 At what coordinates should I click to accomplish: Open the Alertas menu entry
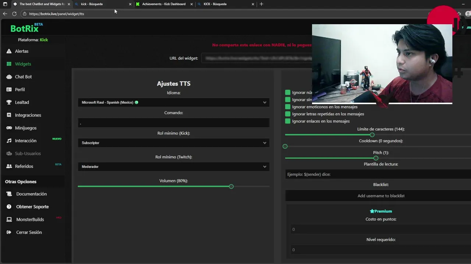coord(22,51)
